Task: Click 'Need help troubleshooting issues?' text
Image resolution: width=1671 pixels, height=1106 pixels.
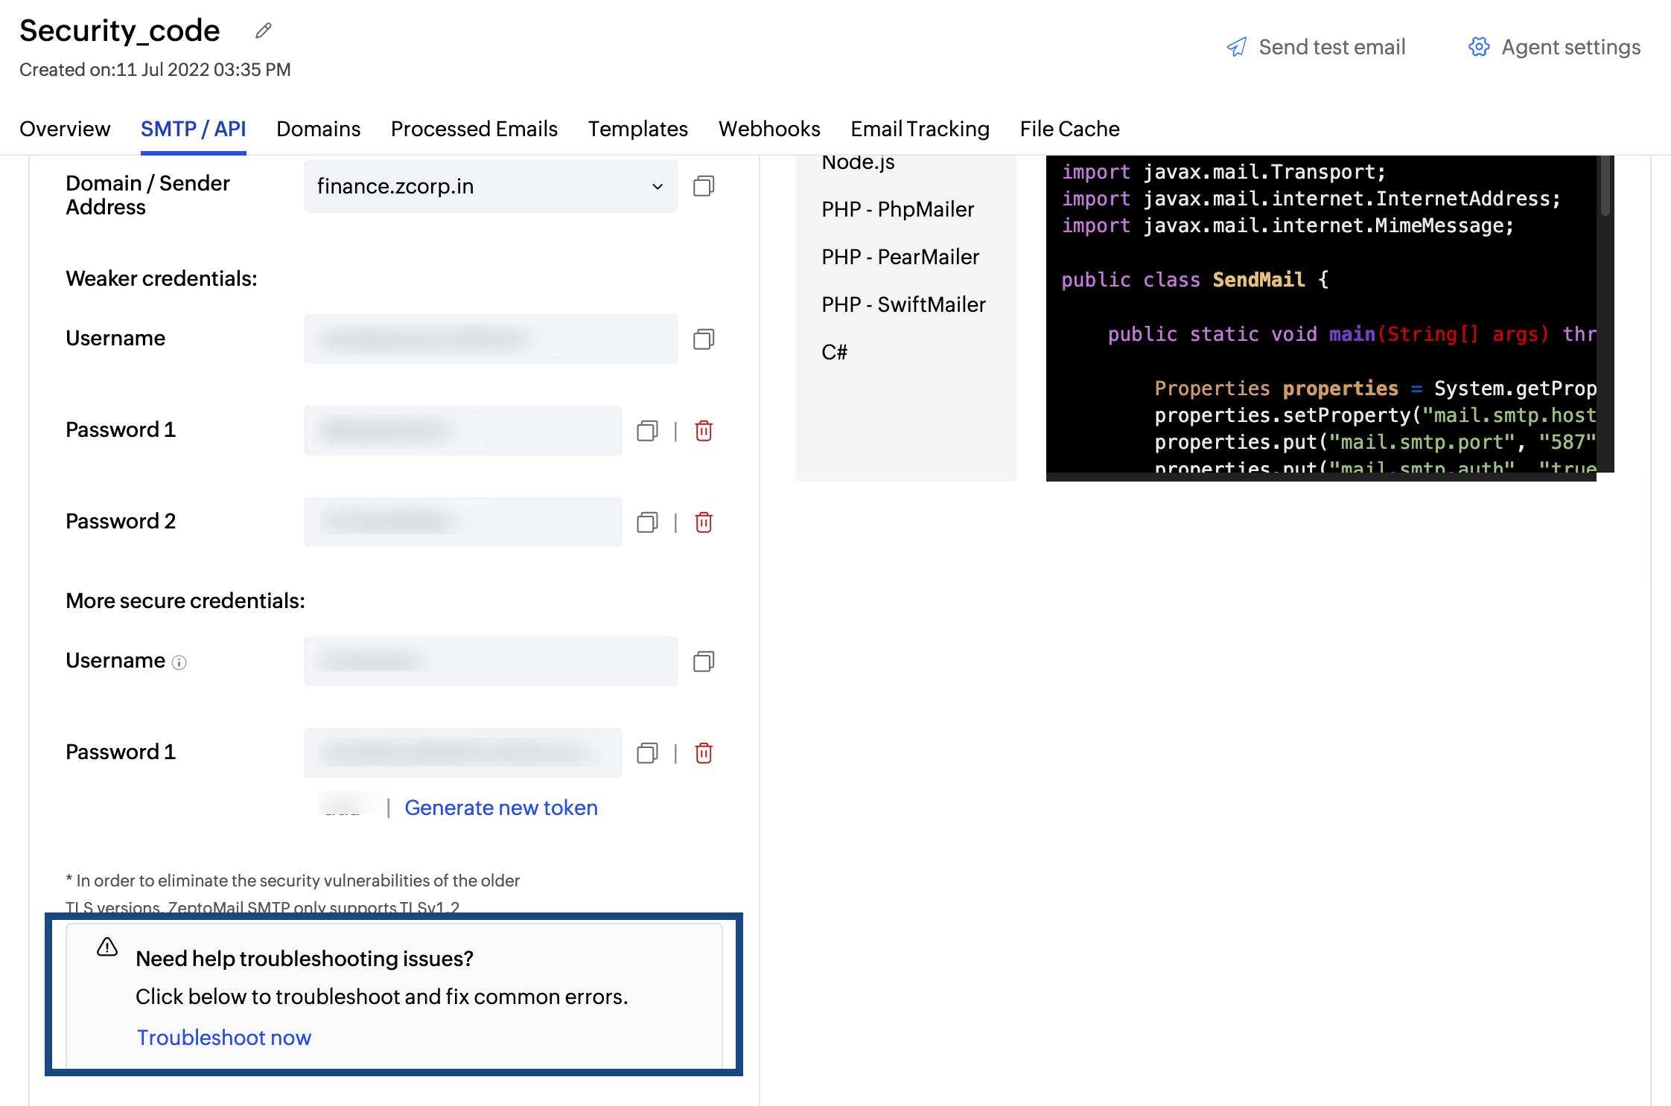Action: coord(305,959)
